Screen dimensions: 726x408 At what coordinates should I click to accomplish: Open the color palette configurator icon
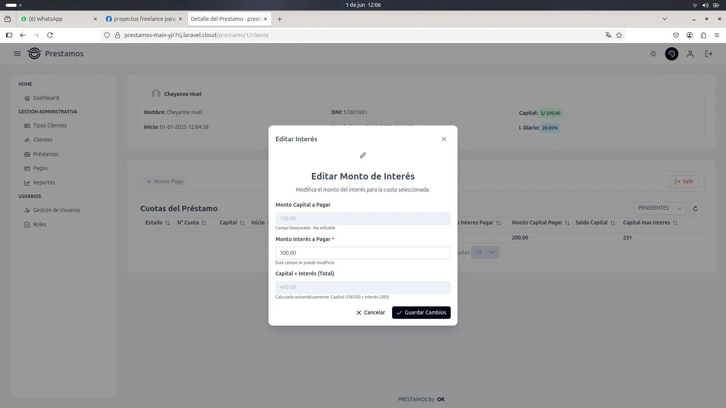pos(672,54)
